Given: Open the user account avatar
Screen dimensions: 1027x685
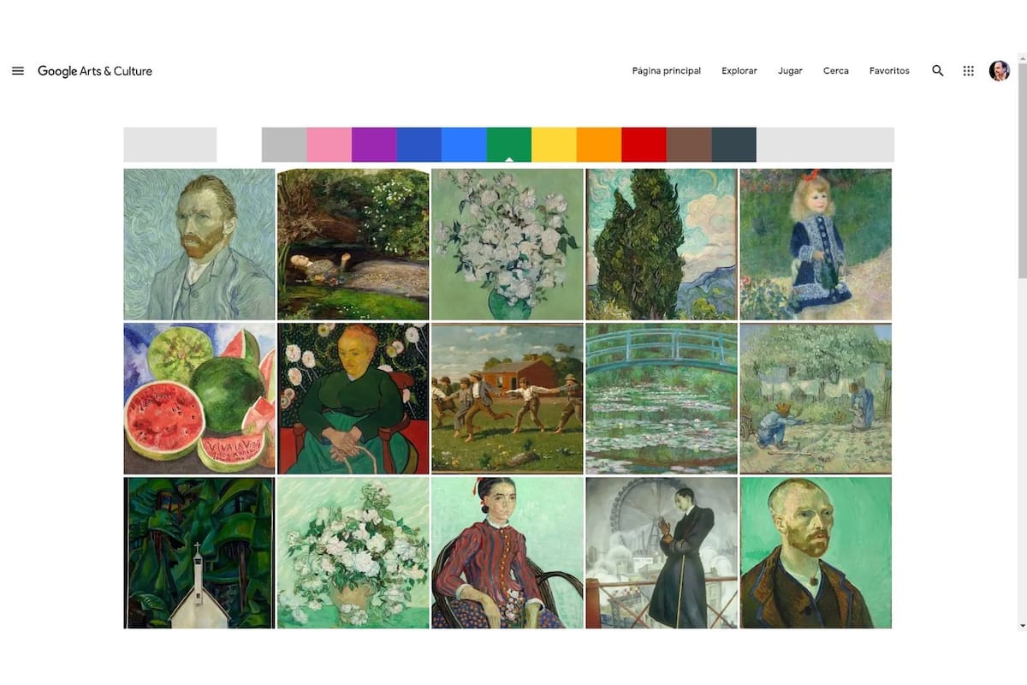Looking at the screenshot, I should click(x=1000, y=71).
